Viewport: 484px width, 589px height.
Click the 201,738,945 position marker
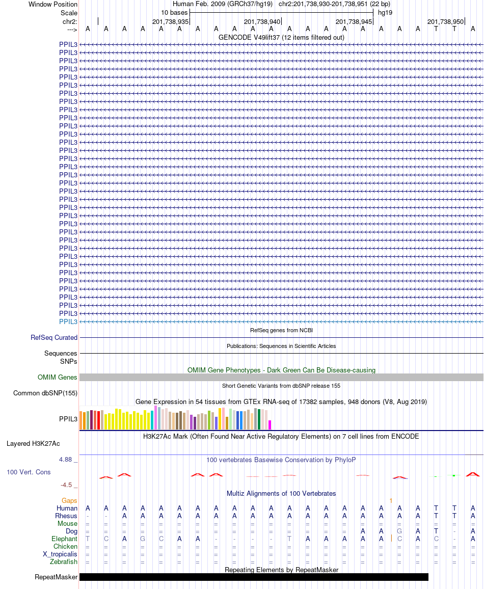pos(354,22)
